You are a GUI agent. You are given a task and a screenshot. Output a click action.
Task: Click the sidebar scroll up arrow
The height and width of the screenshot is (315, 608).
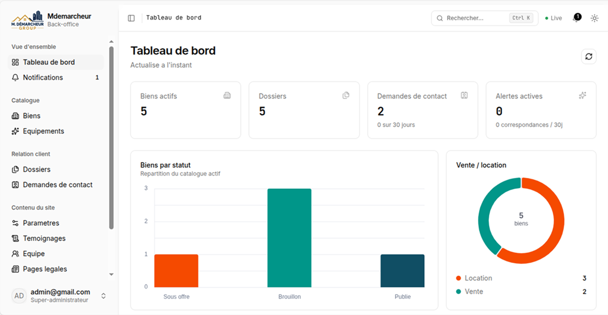pos(112,42)
